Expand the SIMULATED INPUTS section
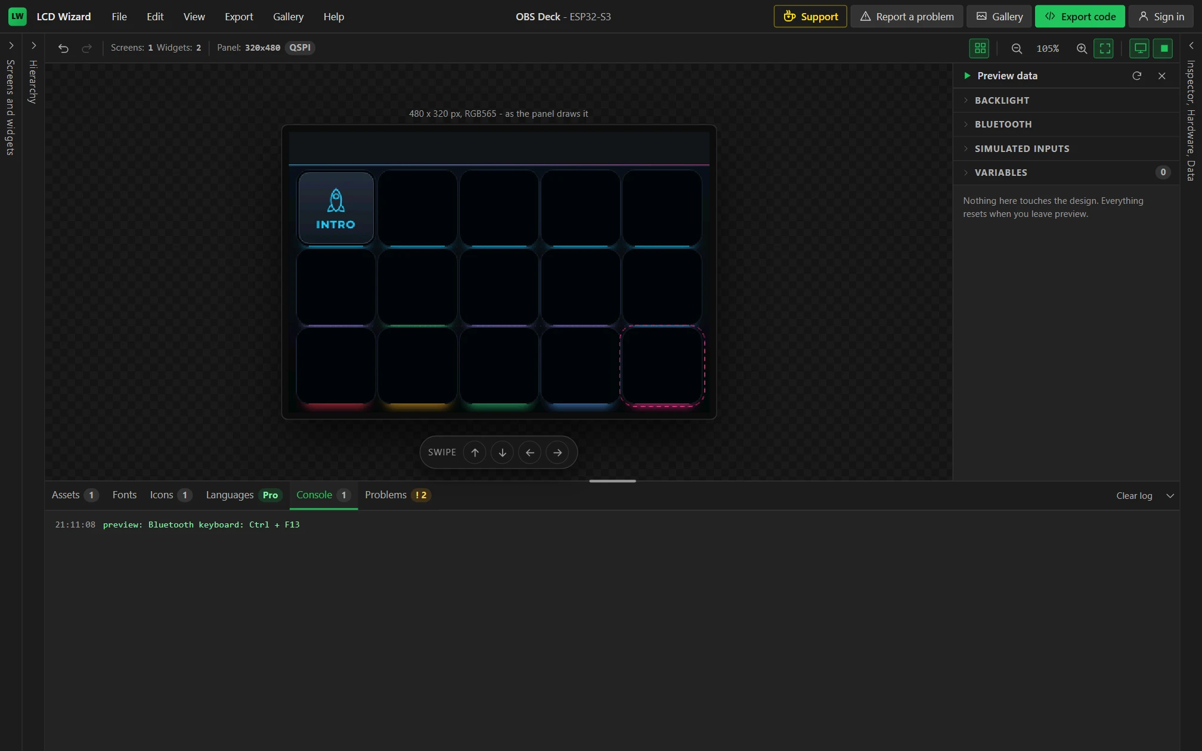This screenshot has width=1202, height=751. point(1066,148)
